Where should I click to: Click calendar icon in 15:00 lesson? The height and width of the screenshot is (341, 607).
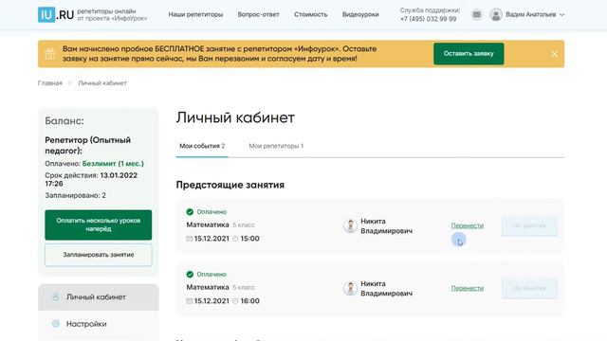(x=190, y=239)
